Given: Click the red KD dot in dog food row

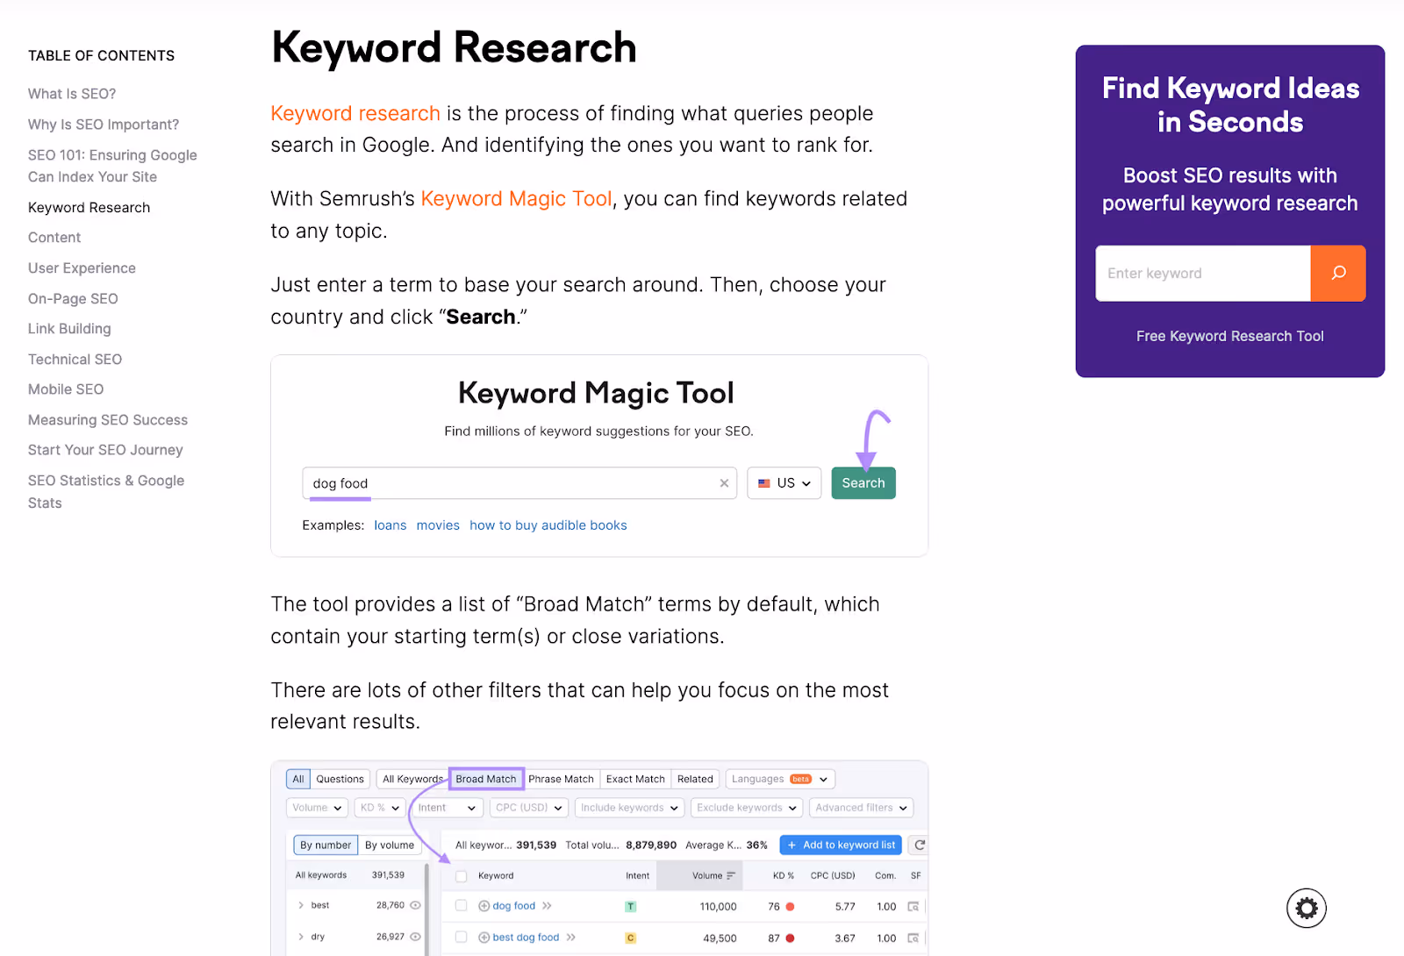Looking at the screenshot, I should tap(790, 907).
